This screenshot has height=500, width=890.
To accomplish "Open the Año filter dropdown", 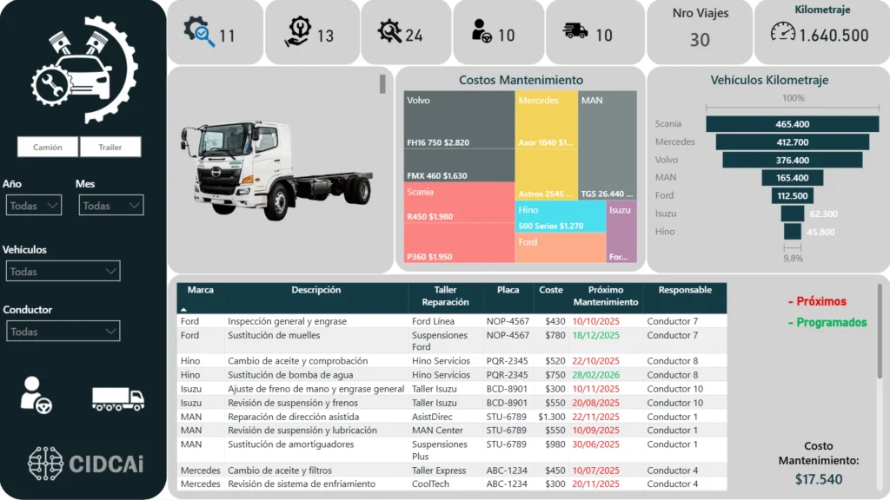I will [x=34, y=205].
